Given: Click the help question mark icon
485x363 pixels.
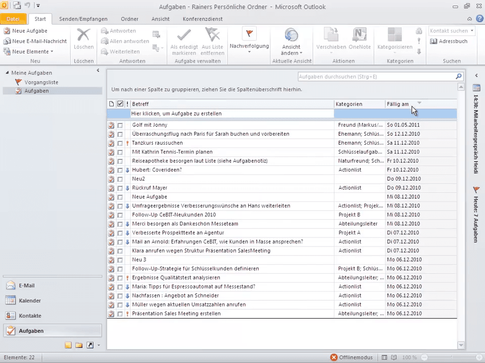Looking at the screenshot, I should coord(479,19).
